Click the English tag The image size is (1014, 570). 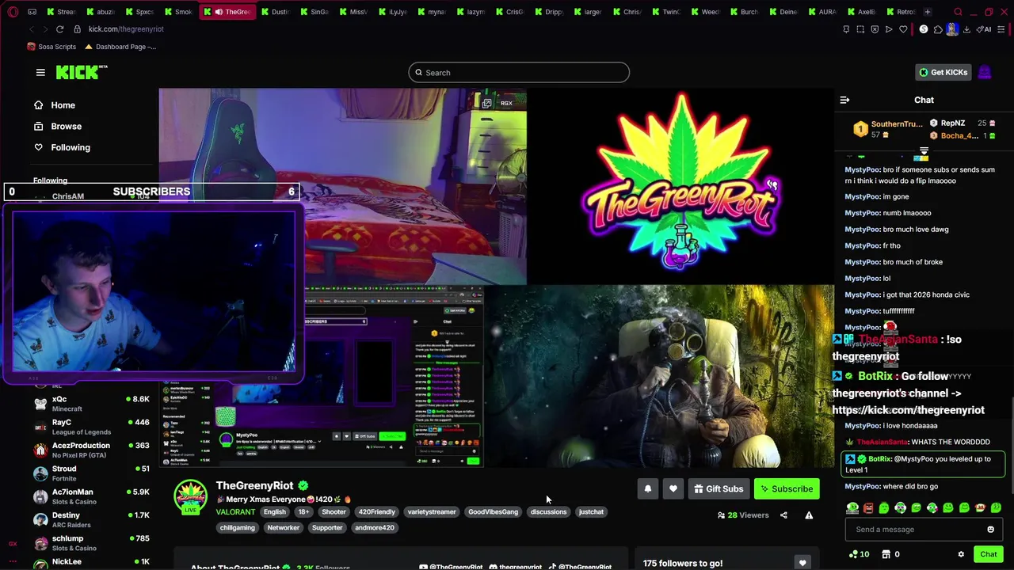click(x=274, y=512)
